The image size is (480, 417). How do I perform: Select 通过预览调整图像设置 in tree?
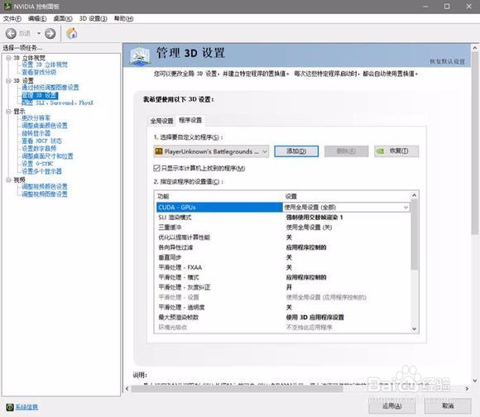tap(50, 88)
